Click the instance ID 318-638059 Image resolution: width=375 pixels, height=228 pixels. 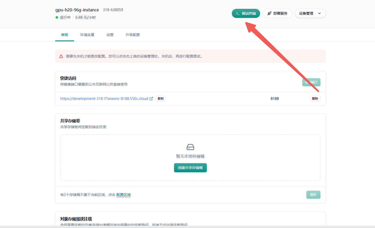(113, 10)
